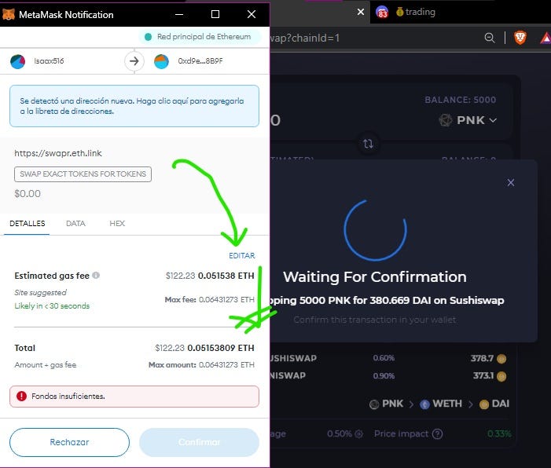This screenshot has height=468, width=551.
Task: Open the PNK token dropdown
Action: point(468,120)
